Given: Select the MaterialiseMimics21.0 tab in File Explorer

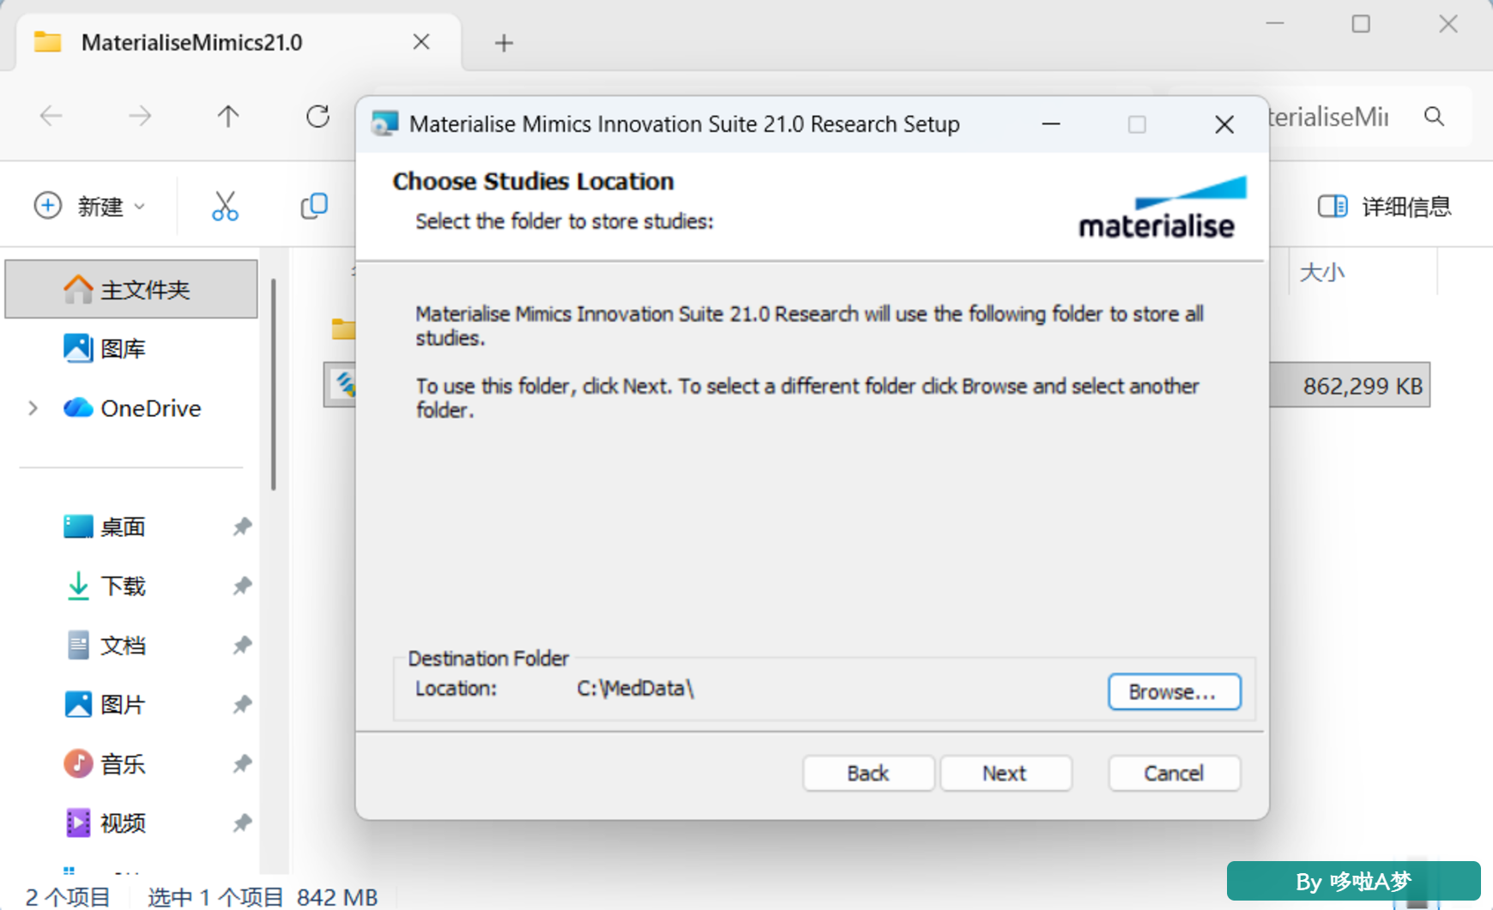Looking at the screenshot, I should pos(238,42).
